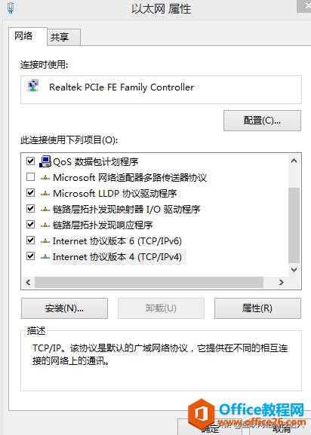
Task: Click the TCP/IPv4 protocol icon
Action: pos(45,257)
